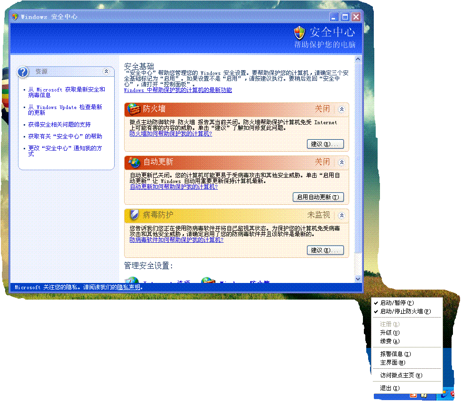Click the 安全基础 heading text
461x401 pixels.
point(139,66)
